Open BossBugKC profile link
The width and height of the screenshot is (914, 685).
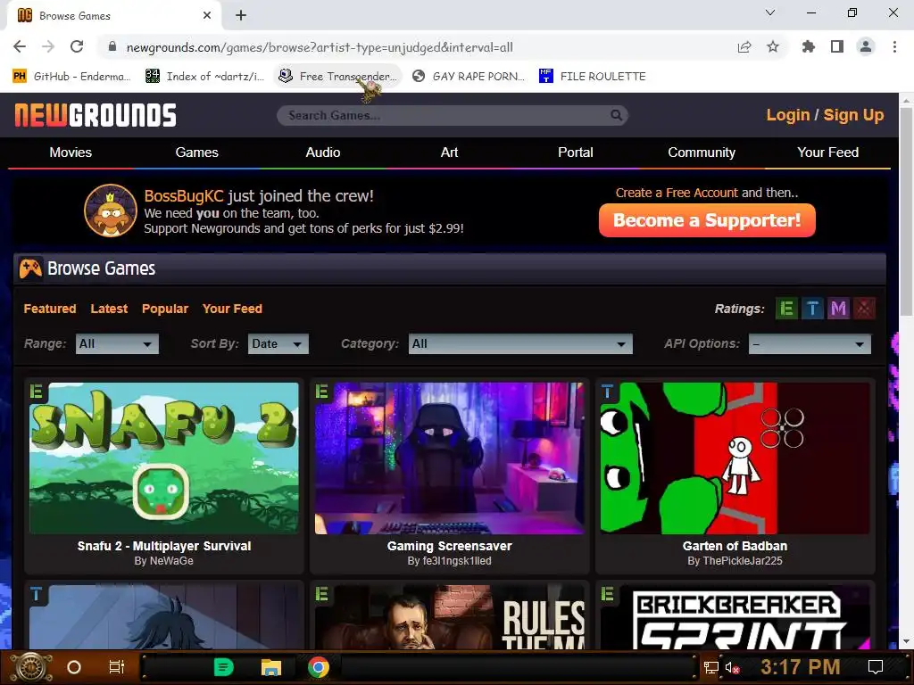[184, 195]
